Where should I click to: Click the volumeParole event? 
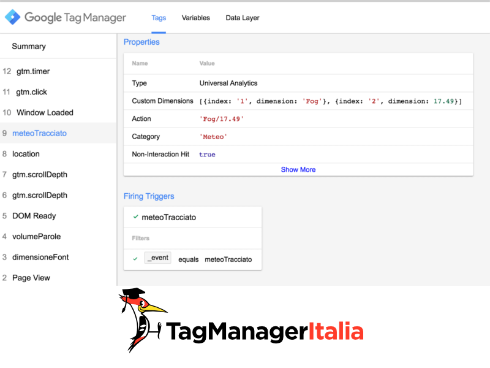coord(36,237)
